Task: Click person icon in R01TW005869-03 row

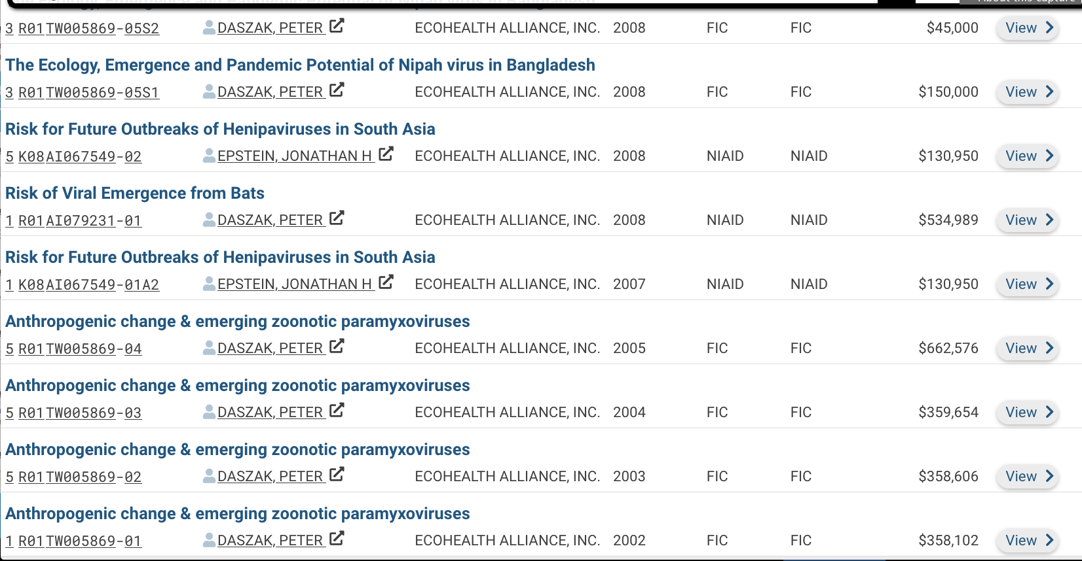Action: (x=209, y=412)
